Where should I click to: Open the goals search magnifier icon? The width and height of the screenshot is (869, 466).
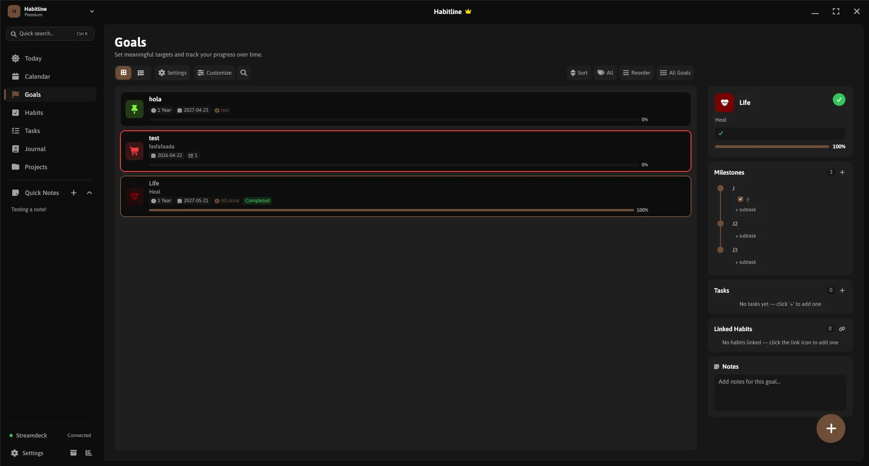click(244, 73)
